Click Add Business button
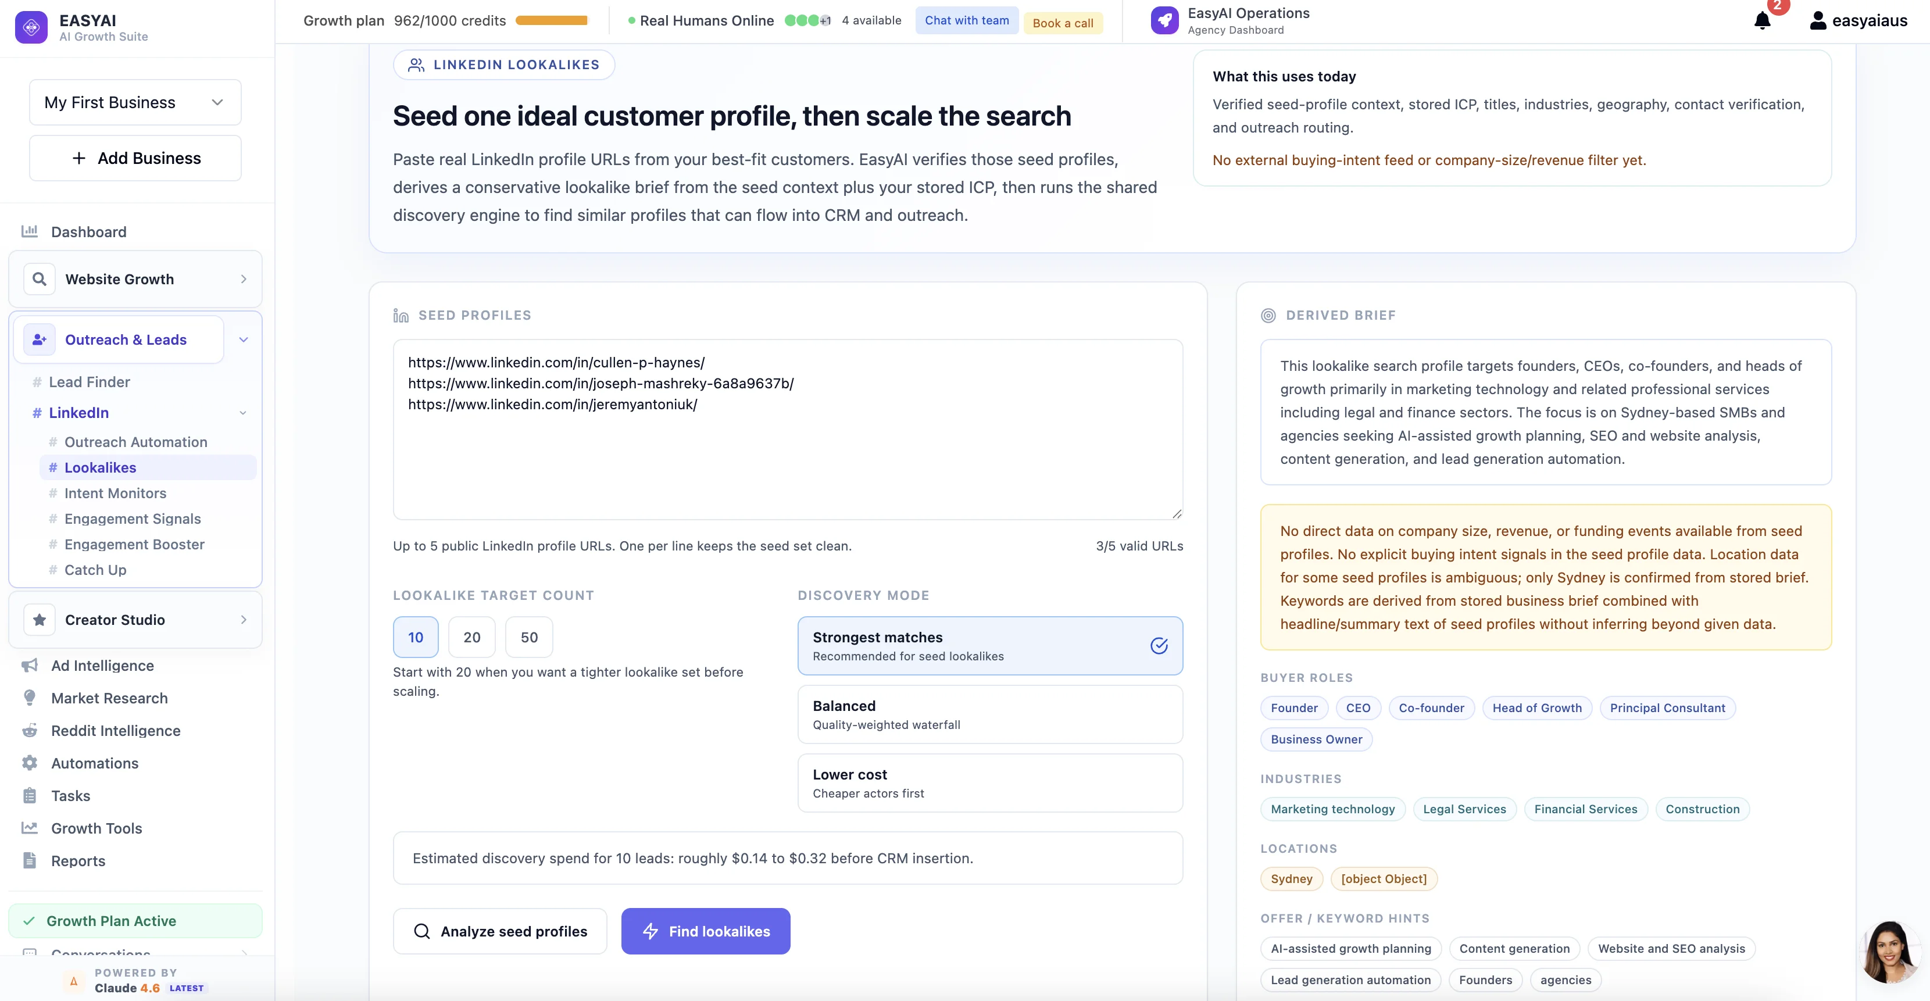The height and width of the screenshot is (1001, 1930). pos(135,158)
